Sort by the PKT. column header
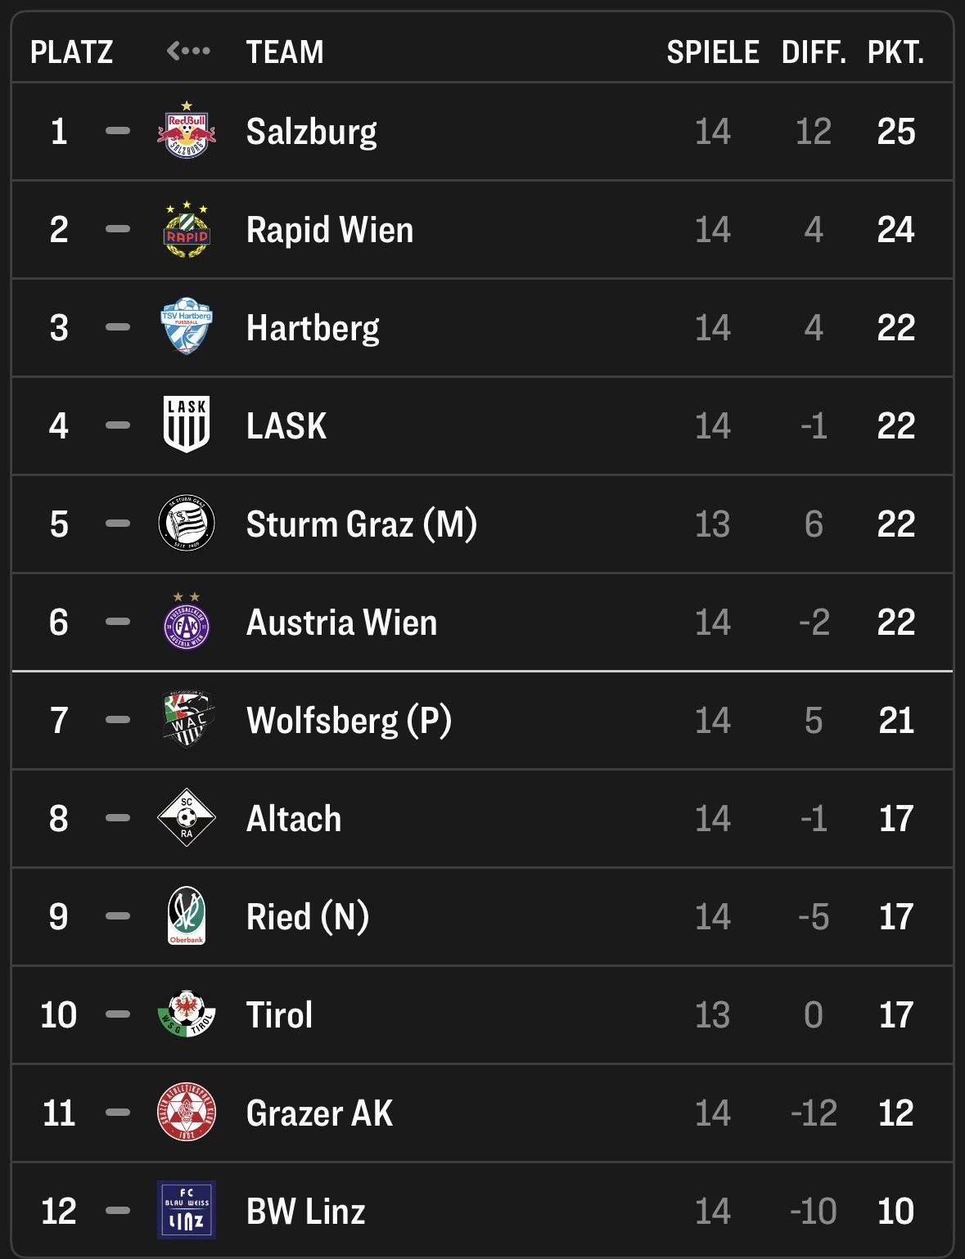 (895, 52)
